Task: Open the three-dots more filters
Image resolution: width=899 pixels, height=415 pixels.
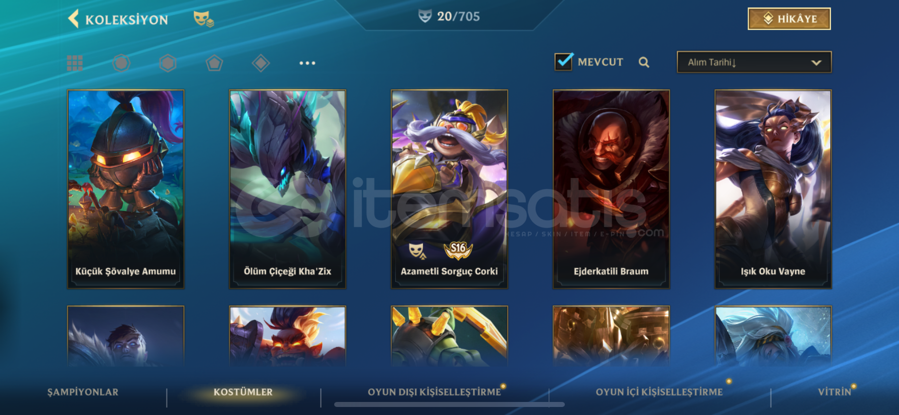Action: 307,63
